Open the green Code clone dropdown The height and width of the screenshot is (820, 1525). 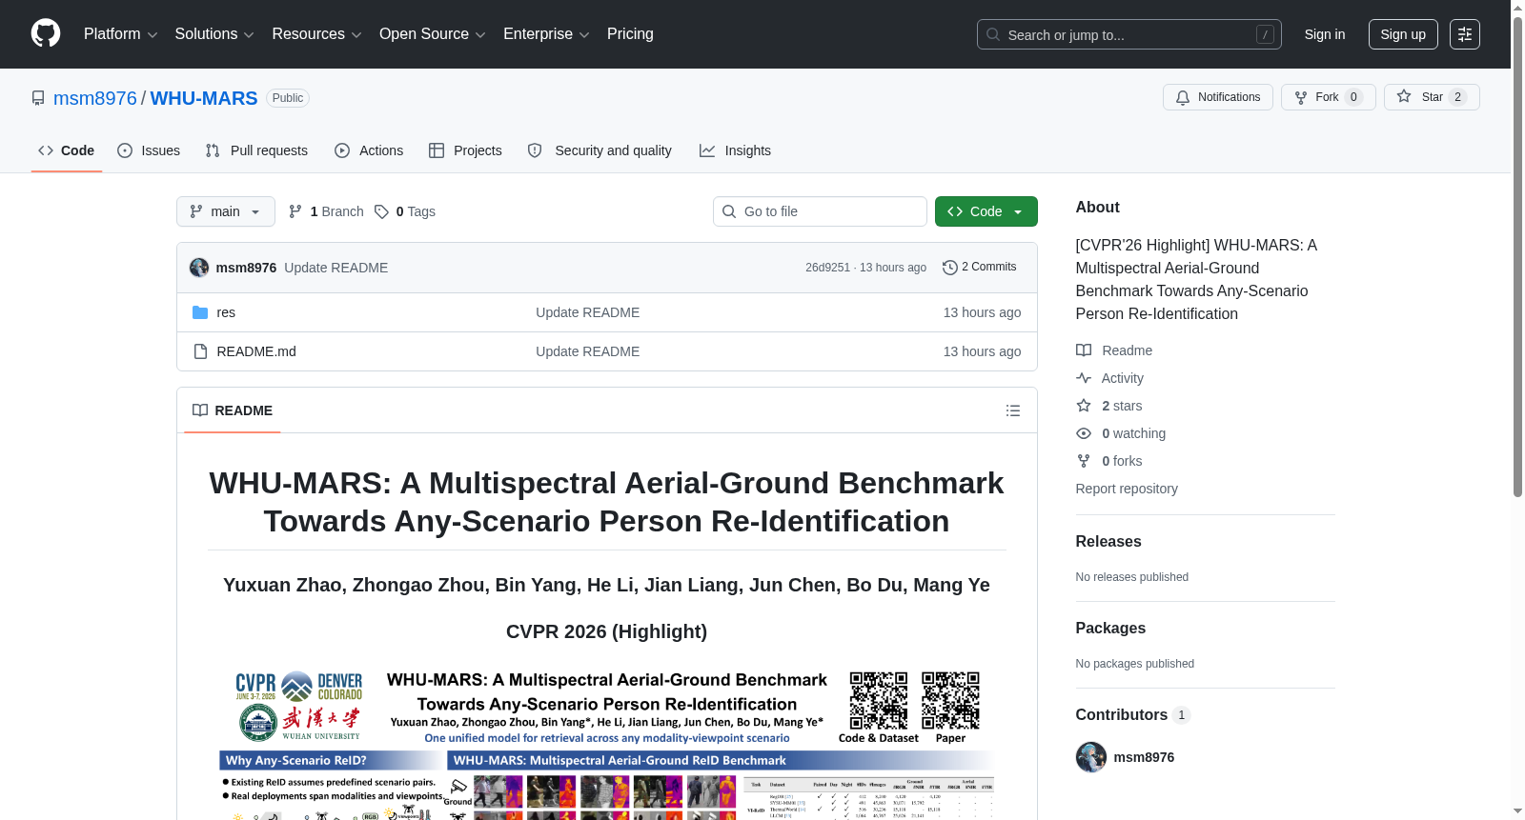click(986, 211)
